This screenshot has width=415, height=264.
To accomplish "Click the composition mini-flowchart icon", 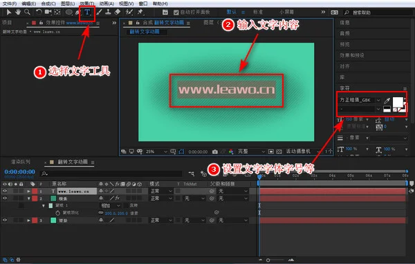I will coord(192,174).
